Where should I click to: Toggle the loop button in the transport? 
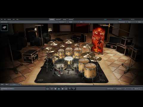52,89
